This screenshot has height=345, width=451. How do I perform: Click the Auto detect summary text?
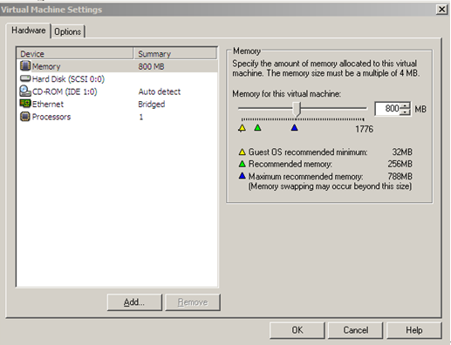point(160,91)
